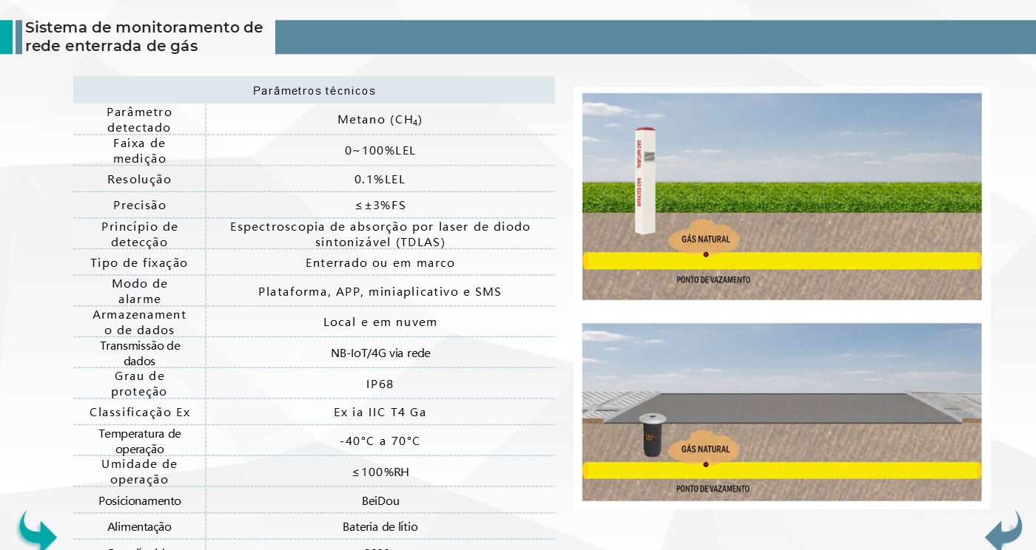Open the bottom buried-sensor illustration
Screen dimensions: 1036x550
coord(781,412)
